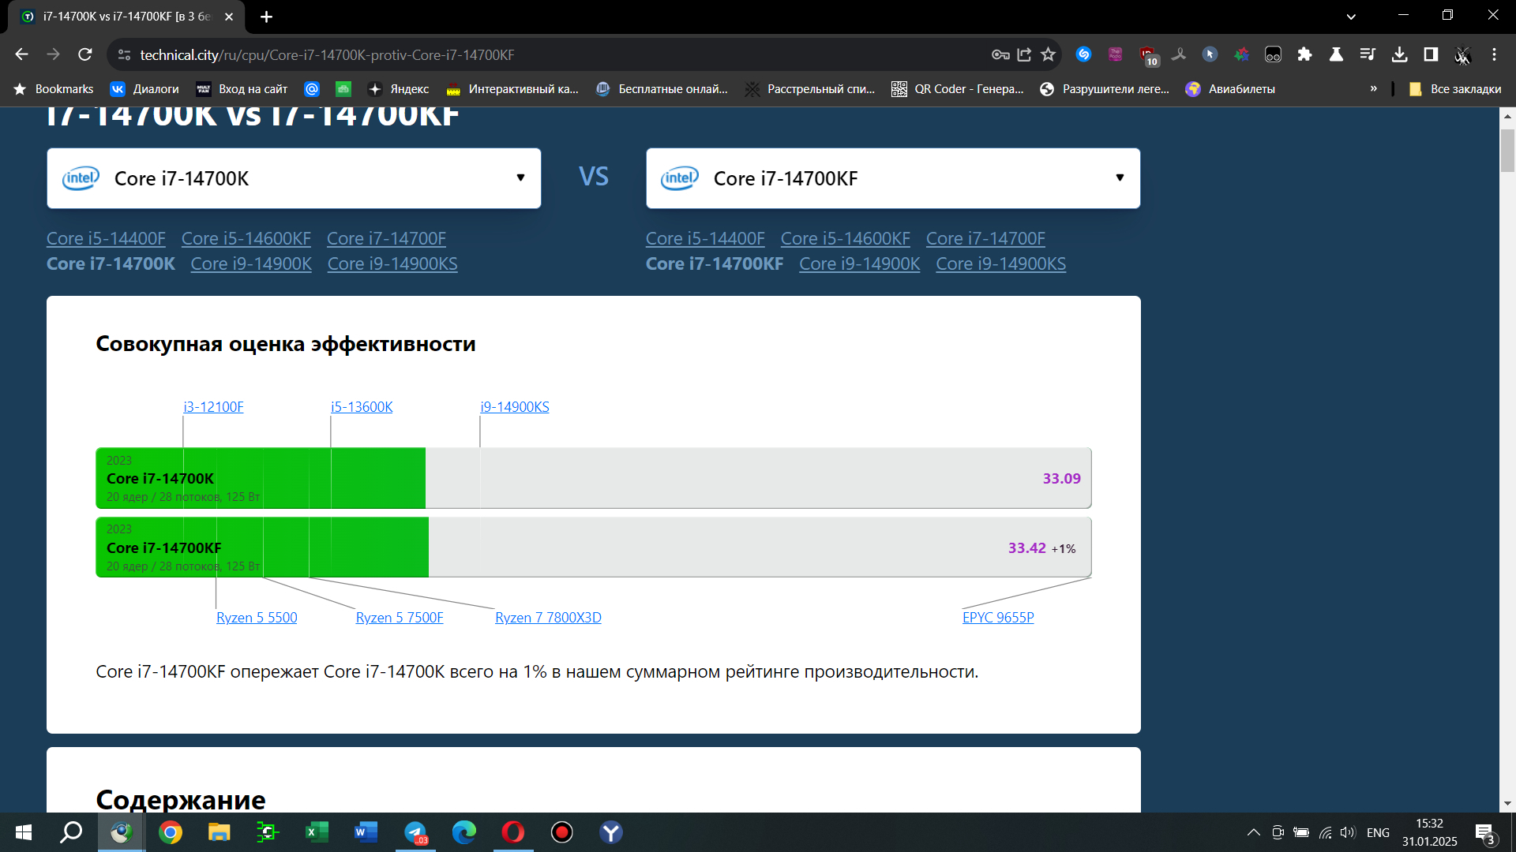This screenshot has width=1516, height=852.
Task: Open the share page icon in the address bar
Action: pyautogui.click(x=1024, y=54)
